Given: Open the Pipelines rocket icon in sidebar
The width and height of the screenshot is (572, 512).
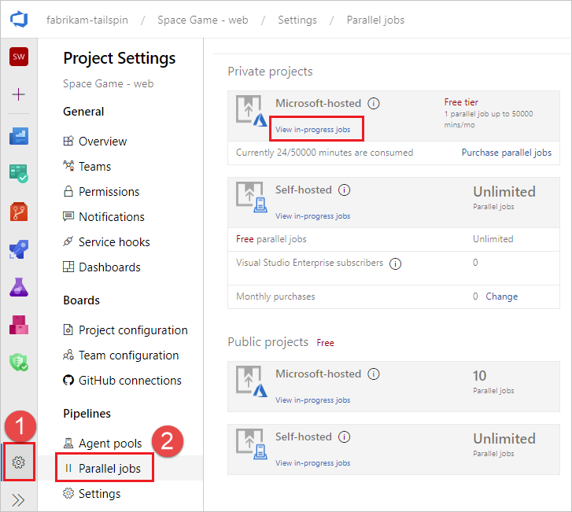Looking at the screenshot, I should pos(19,249).
